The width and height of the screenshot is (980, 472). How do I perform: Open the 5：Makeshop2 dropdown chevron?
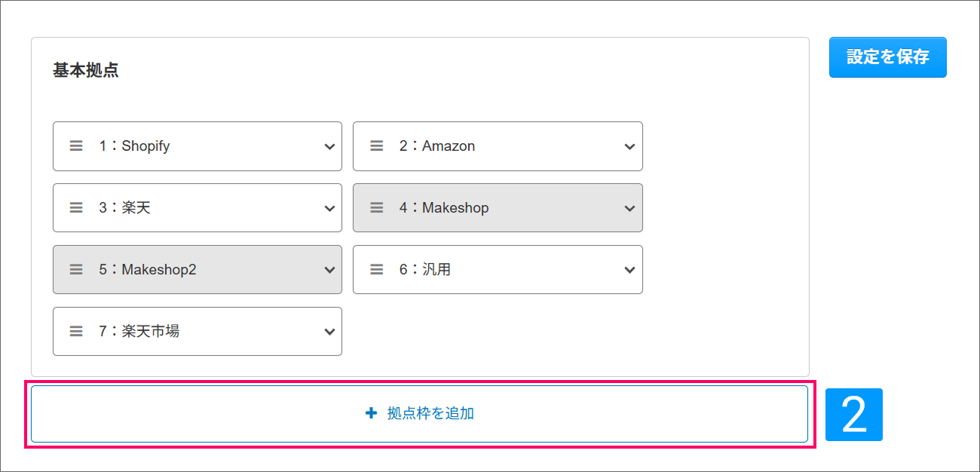[x=329, y=271]
